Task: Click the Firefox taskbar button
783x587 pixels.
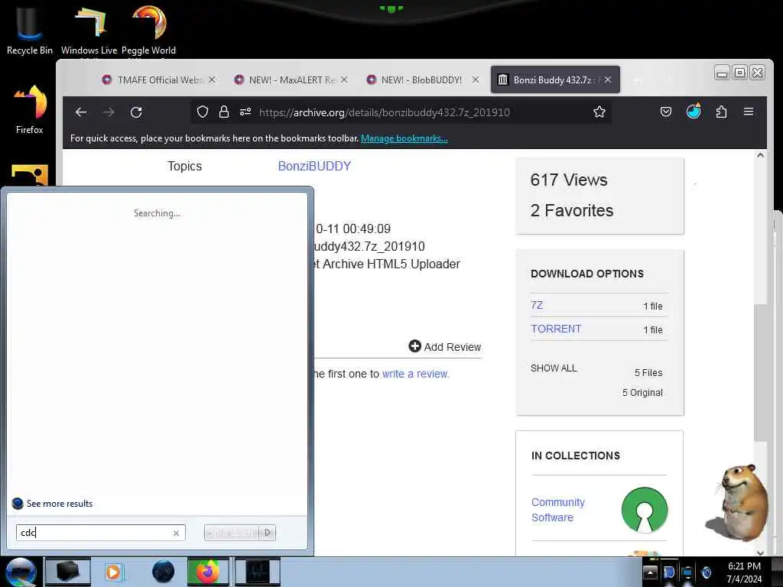Action: tap(208, 572)
